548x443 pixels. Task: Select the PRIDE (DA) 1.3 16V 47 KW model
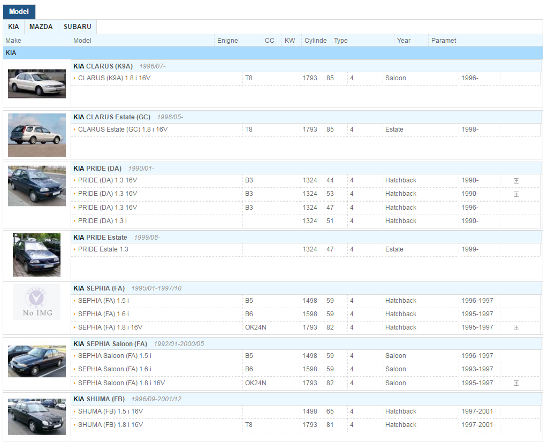point(108,208)
